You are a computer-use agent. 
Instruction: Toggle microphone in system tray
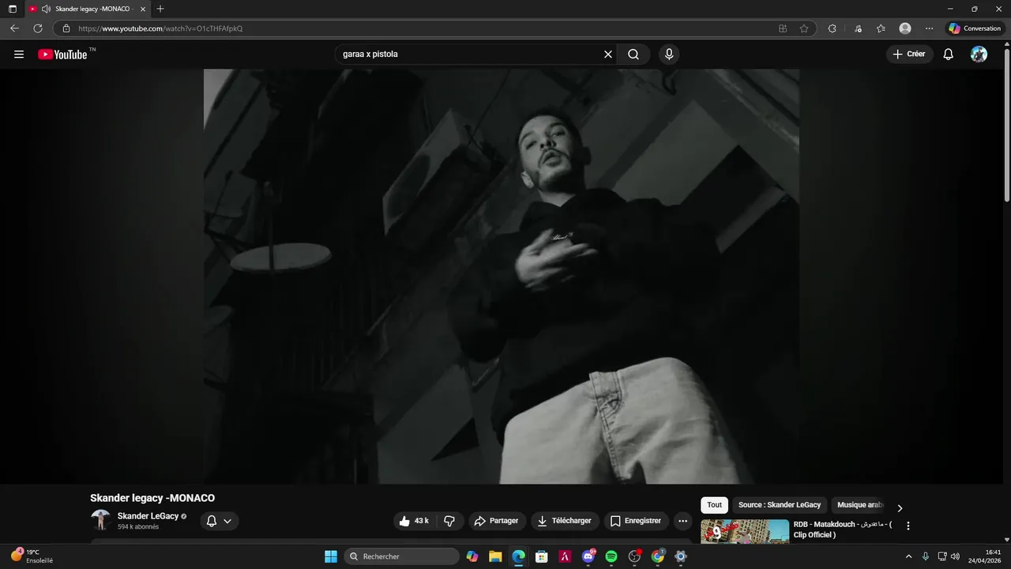(925, 556)
